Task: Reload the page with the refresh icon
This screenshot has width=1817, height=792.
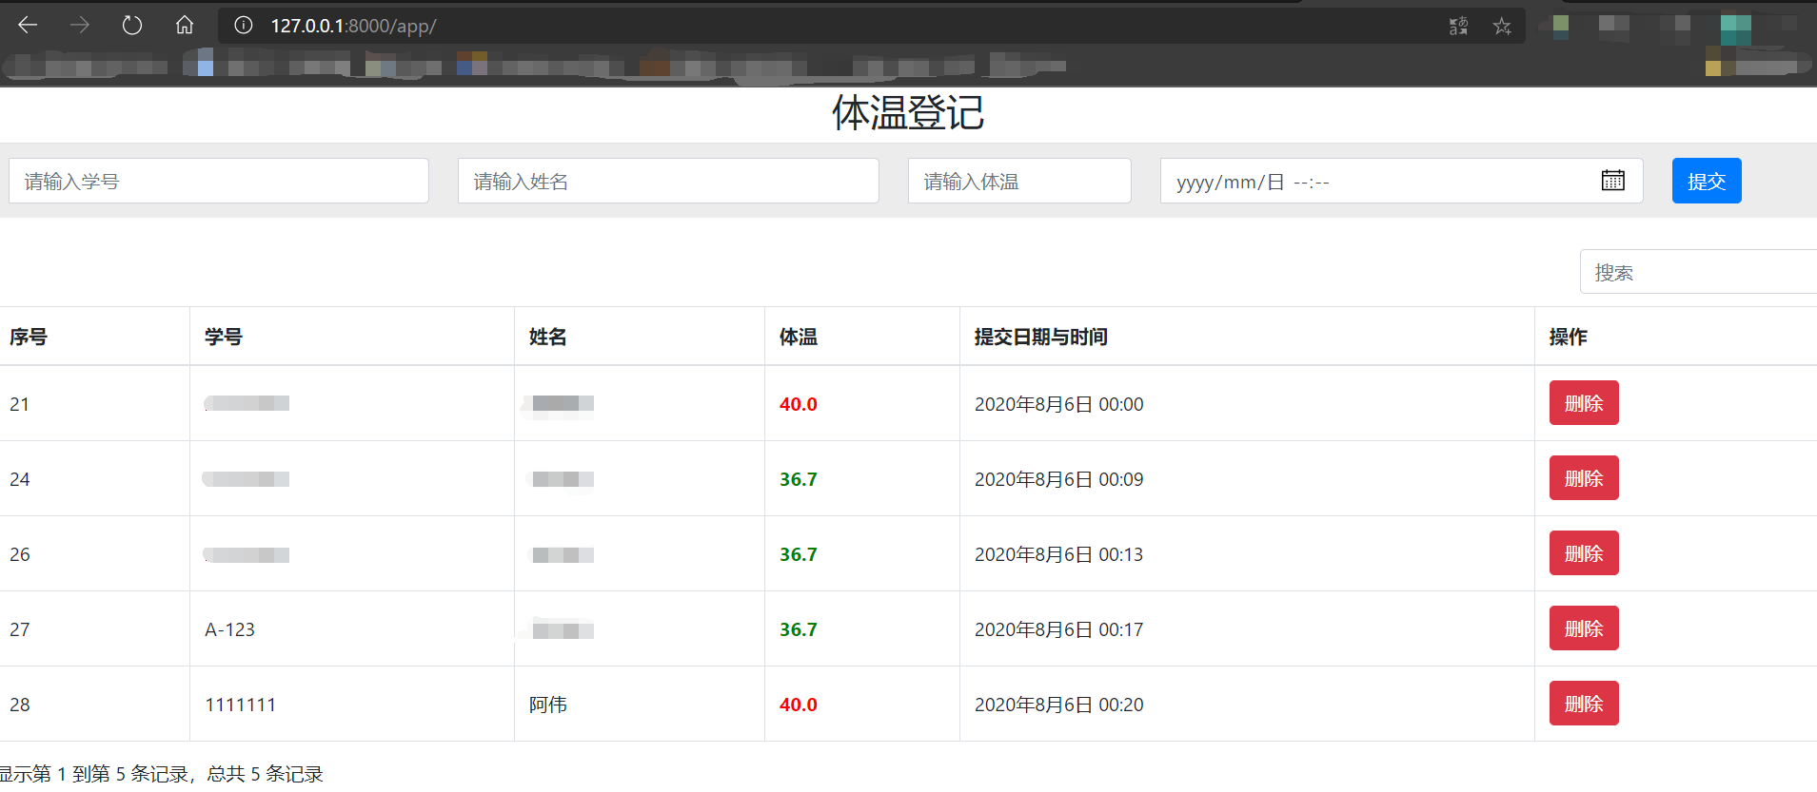Action: [132, 26]
